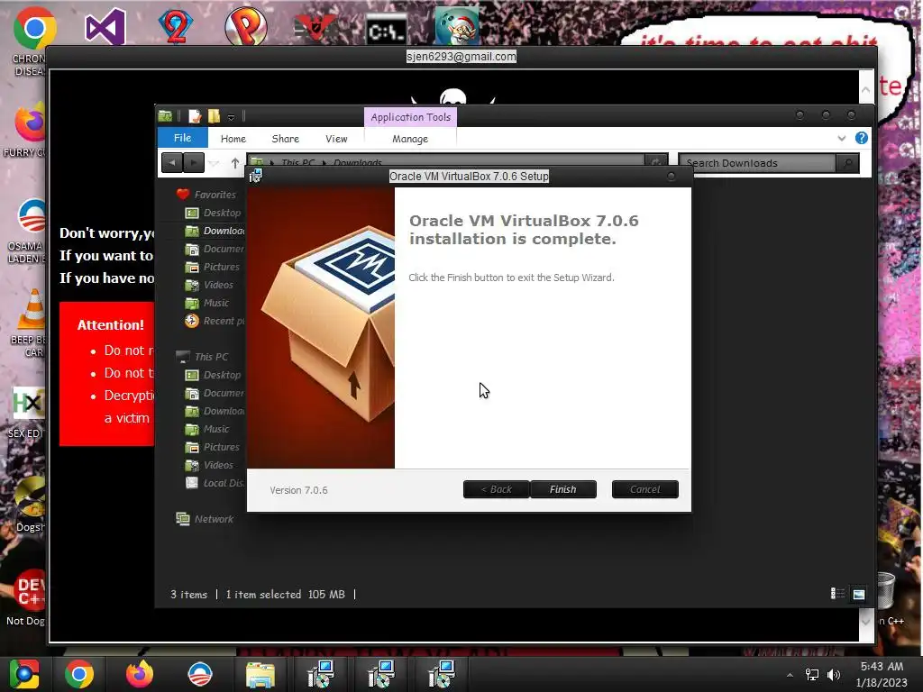Open Firefox from the taskbar
This screenshot has width=923, height=692.
pyautogui.click(x=140, y=674)
